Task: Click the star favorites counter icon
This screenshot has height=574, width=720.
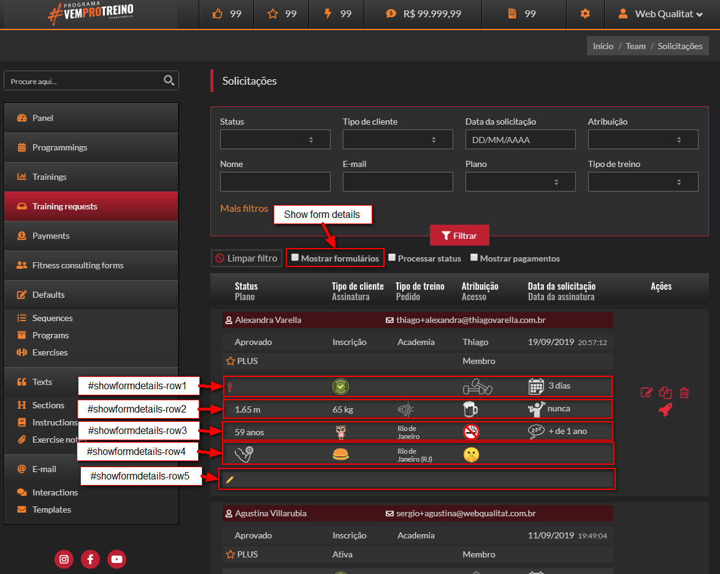Action: tap(273, 14)
